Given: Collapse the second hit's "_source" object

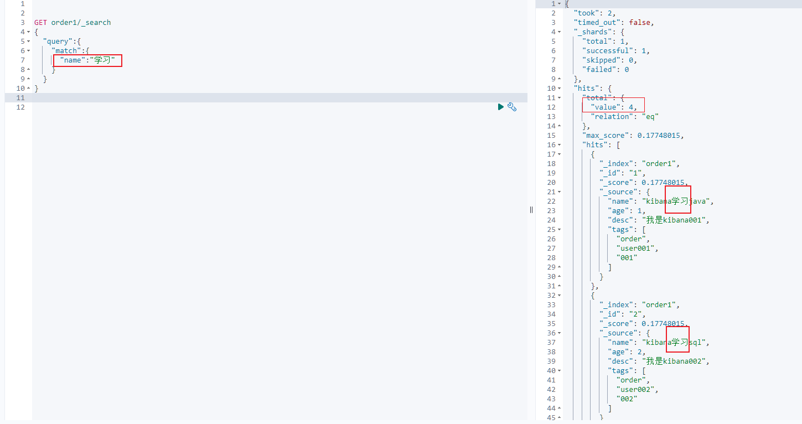Looking at the screenshot, I should click(558, 333).
